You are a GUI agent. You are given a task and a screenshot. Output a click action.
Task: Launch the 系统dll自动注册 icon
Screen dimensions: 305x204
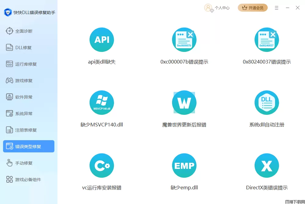pos(266,103)
